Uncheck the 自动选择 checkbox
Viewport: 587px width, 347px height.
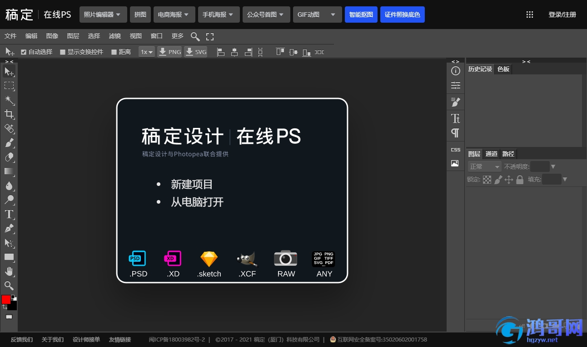(x=24, y=52)
